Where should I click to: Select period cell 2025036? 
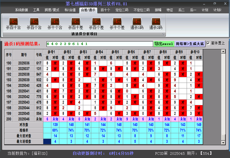pos(24,63)
